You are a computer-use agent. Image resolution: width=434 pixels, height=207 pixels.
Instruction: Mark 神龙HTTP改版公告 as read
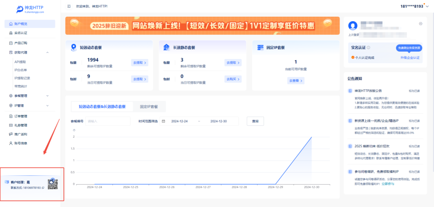(414, 90)
